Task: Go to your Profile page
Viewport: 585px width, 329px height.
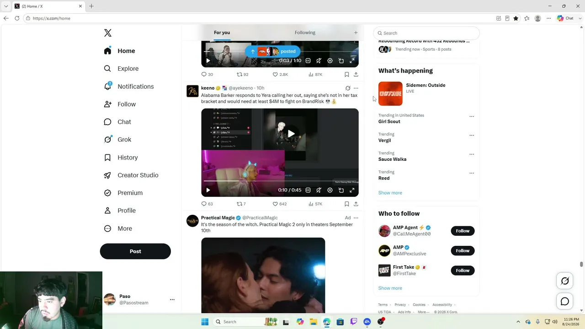Action: 120,211
